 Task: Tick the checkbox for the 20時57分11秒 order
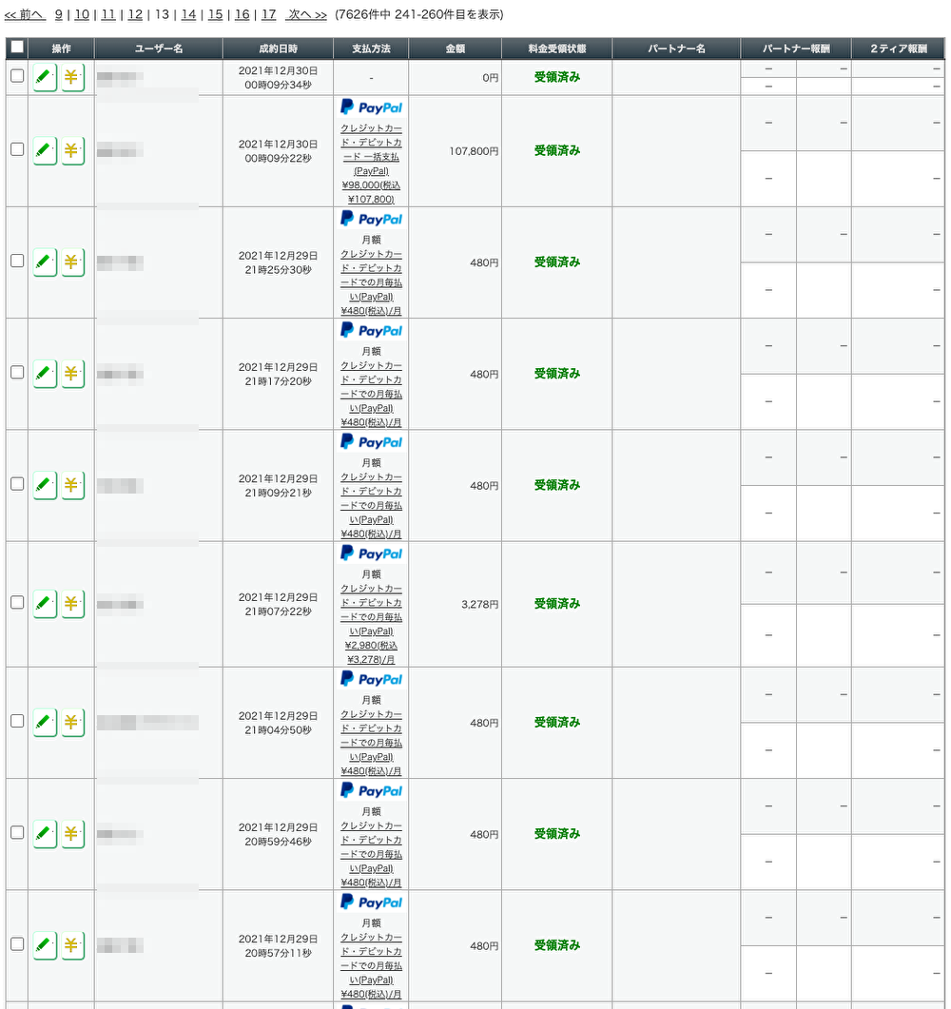click(17, 943)
